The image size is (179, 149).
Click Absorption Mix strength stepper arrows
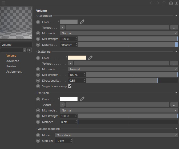pos(76,39)
